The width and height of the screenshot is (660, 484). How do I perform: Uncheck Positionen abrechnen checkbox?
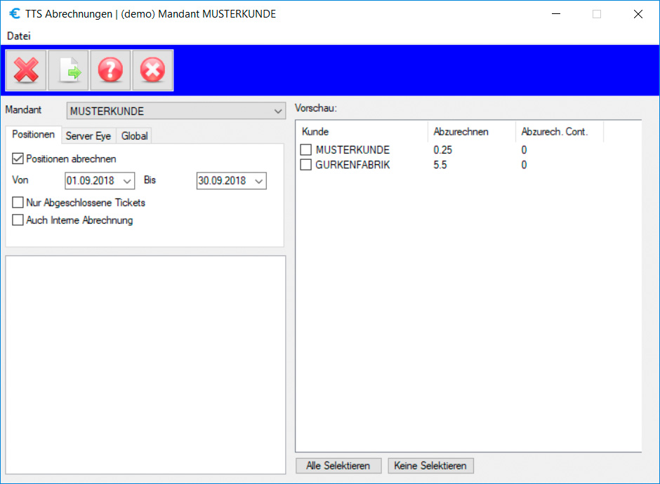tap(18, 159)
